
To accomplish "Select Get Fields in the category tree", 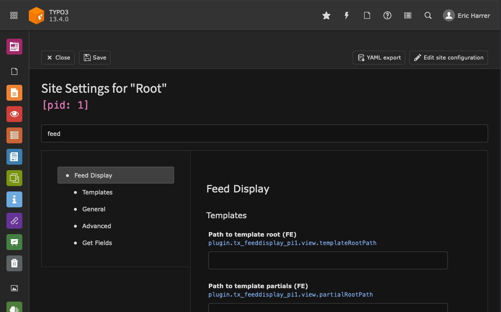I will [97, 243].
